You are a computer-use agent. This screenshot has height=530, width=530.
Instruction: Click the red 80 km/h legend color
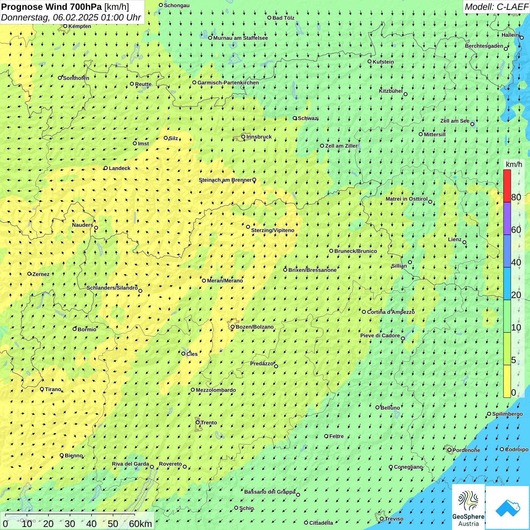507,186
